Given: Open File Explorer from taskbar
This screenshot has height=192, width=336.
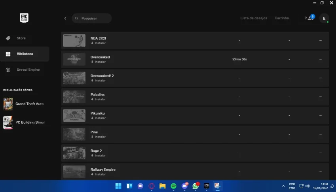Looking at the screenshot, I should [162, 186].
